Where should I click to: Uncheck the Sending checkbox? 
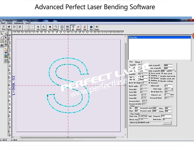(x=150, y=75)
